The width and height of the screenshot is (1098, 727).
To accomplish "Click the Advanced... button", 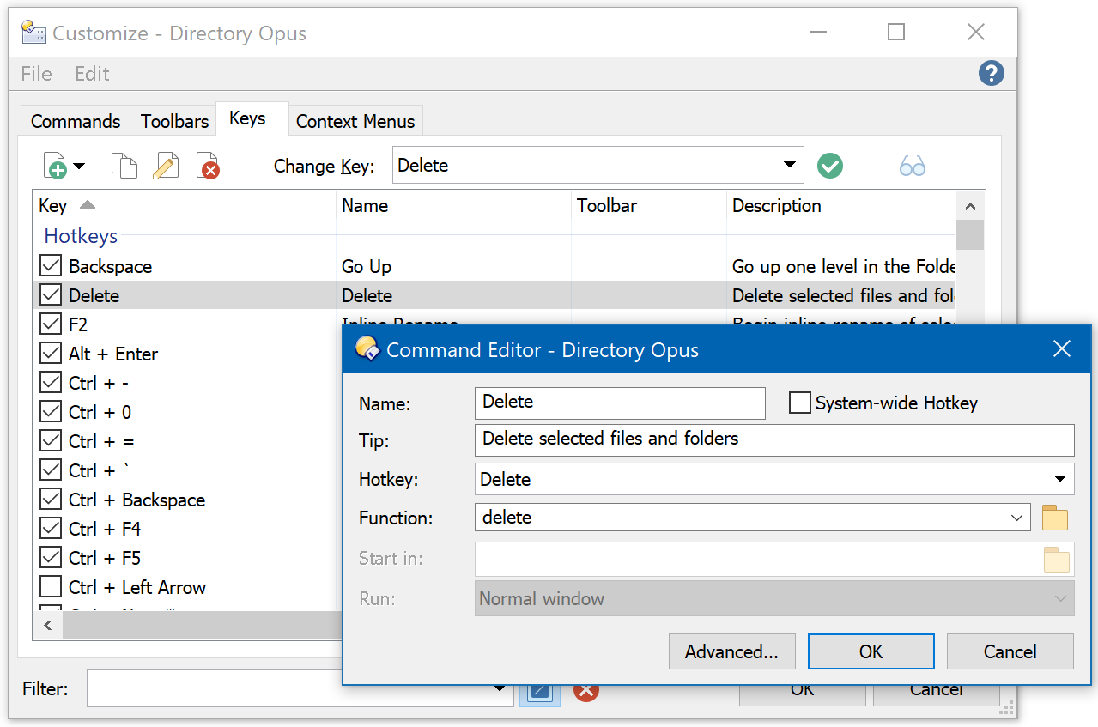I will (731, 651).
